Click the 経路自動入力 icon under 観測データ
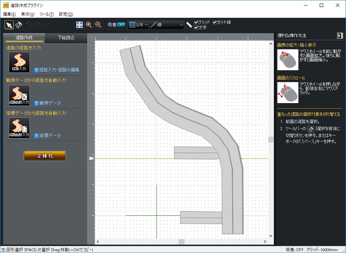The width and height of the screenshot is (346, 253). (19, 95)
